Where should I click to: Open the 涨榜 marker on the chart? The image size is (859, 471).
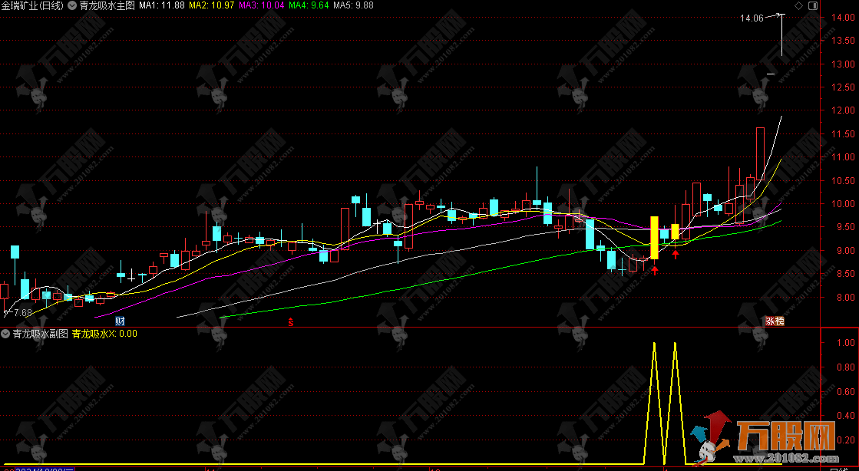pos(775,321)
